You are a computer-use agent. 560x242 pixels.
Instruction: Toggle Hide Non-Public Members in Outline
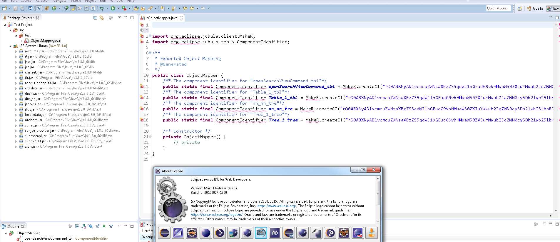(104, 226)
